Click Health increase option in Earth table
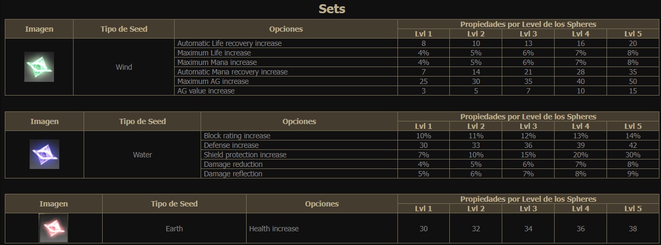This screenshot has width=661, height=245. tap(274, 229)
